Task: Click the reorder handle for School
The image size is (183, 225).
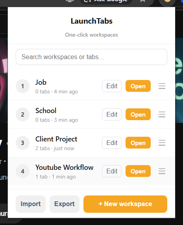Action: pyautogui.click(x=162, y=115)
